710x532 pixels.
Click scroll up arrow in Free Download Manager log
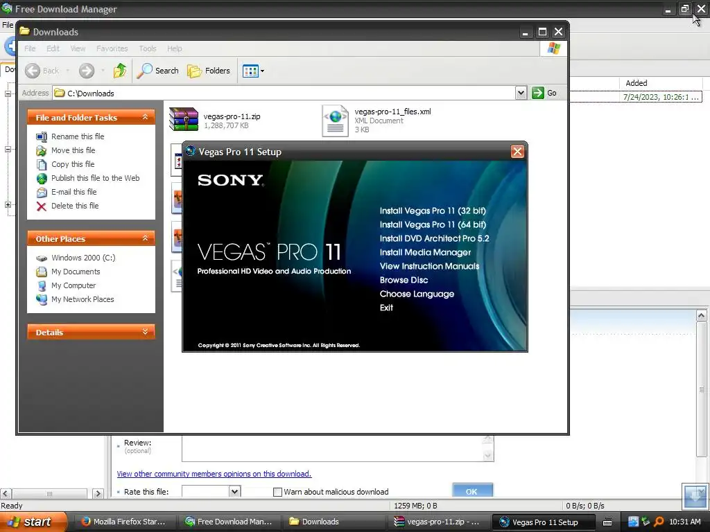[701, 315]
